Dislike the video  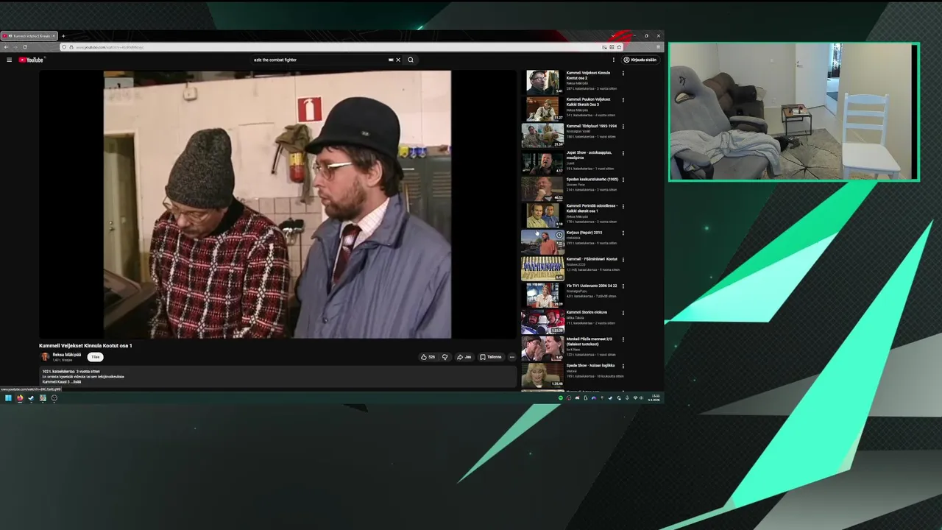click(445, 357)
